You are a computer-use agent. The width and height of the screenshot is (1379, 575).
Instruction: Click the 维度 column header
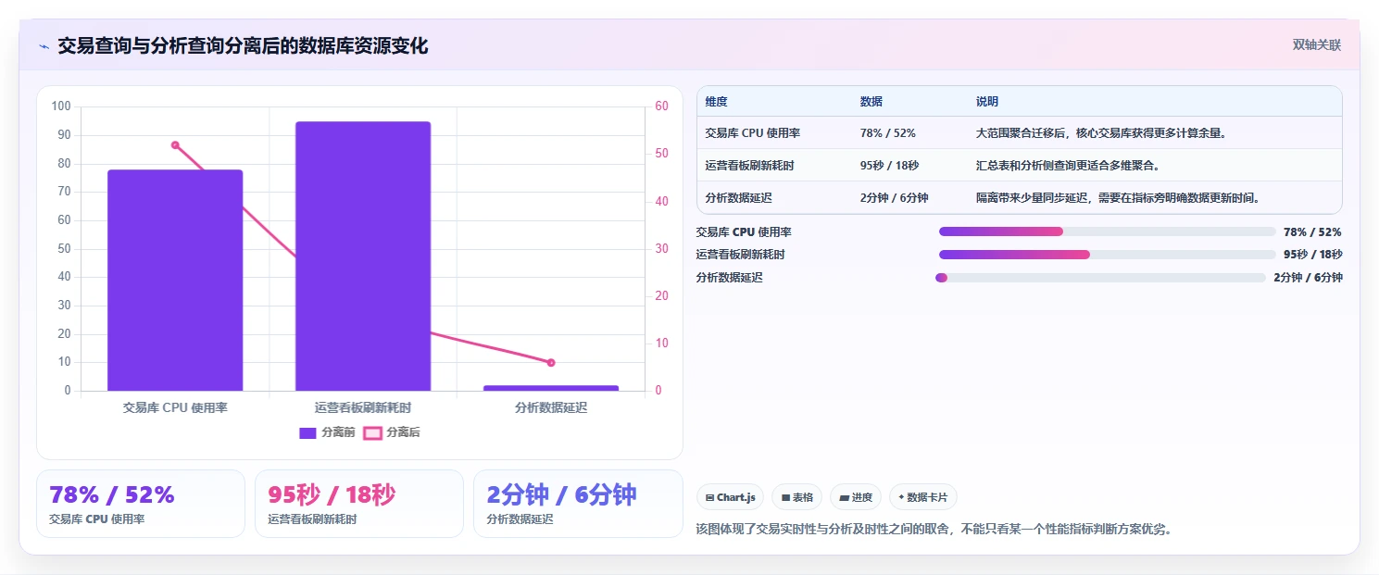716,102
